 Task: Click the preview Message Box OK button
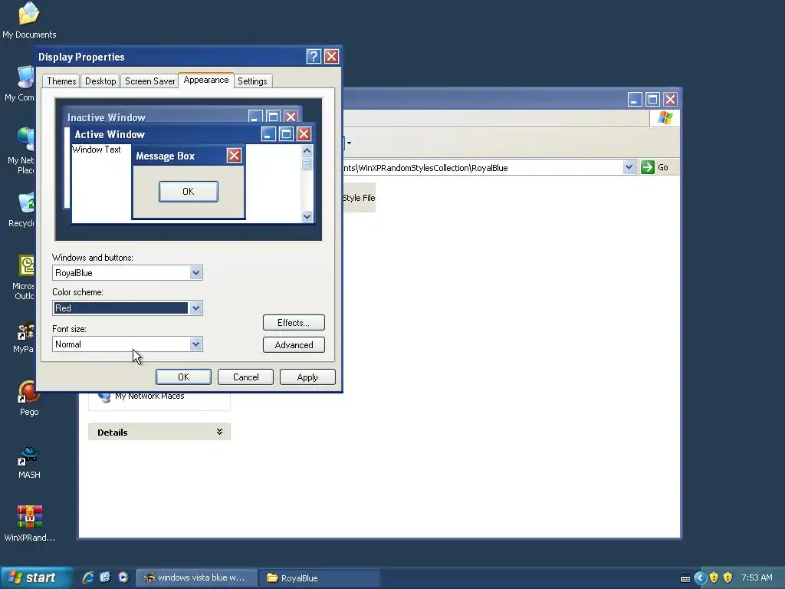pyautogui.click(x=189, y=191)
